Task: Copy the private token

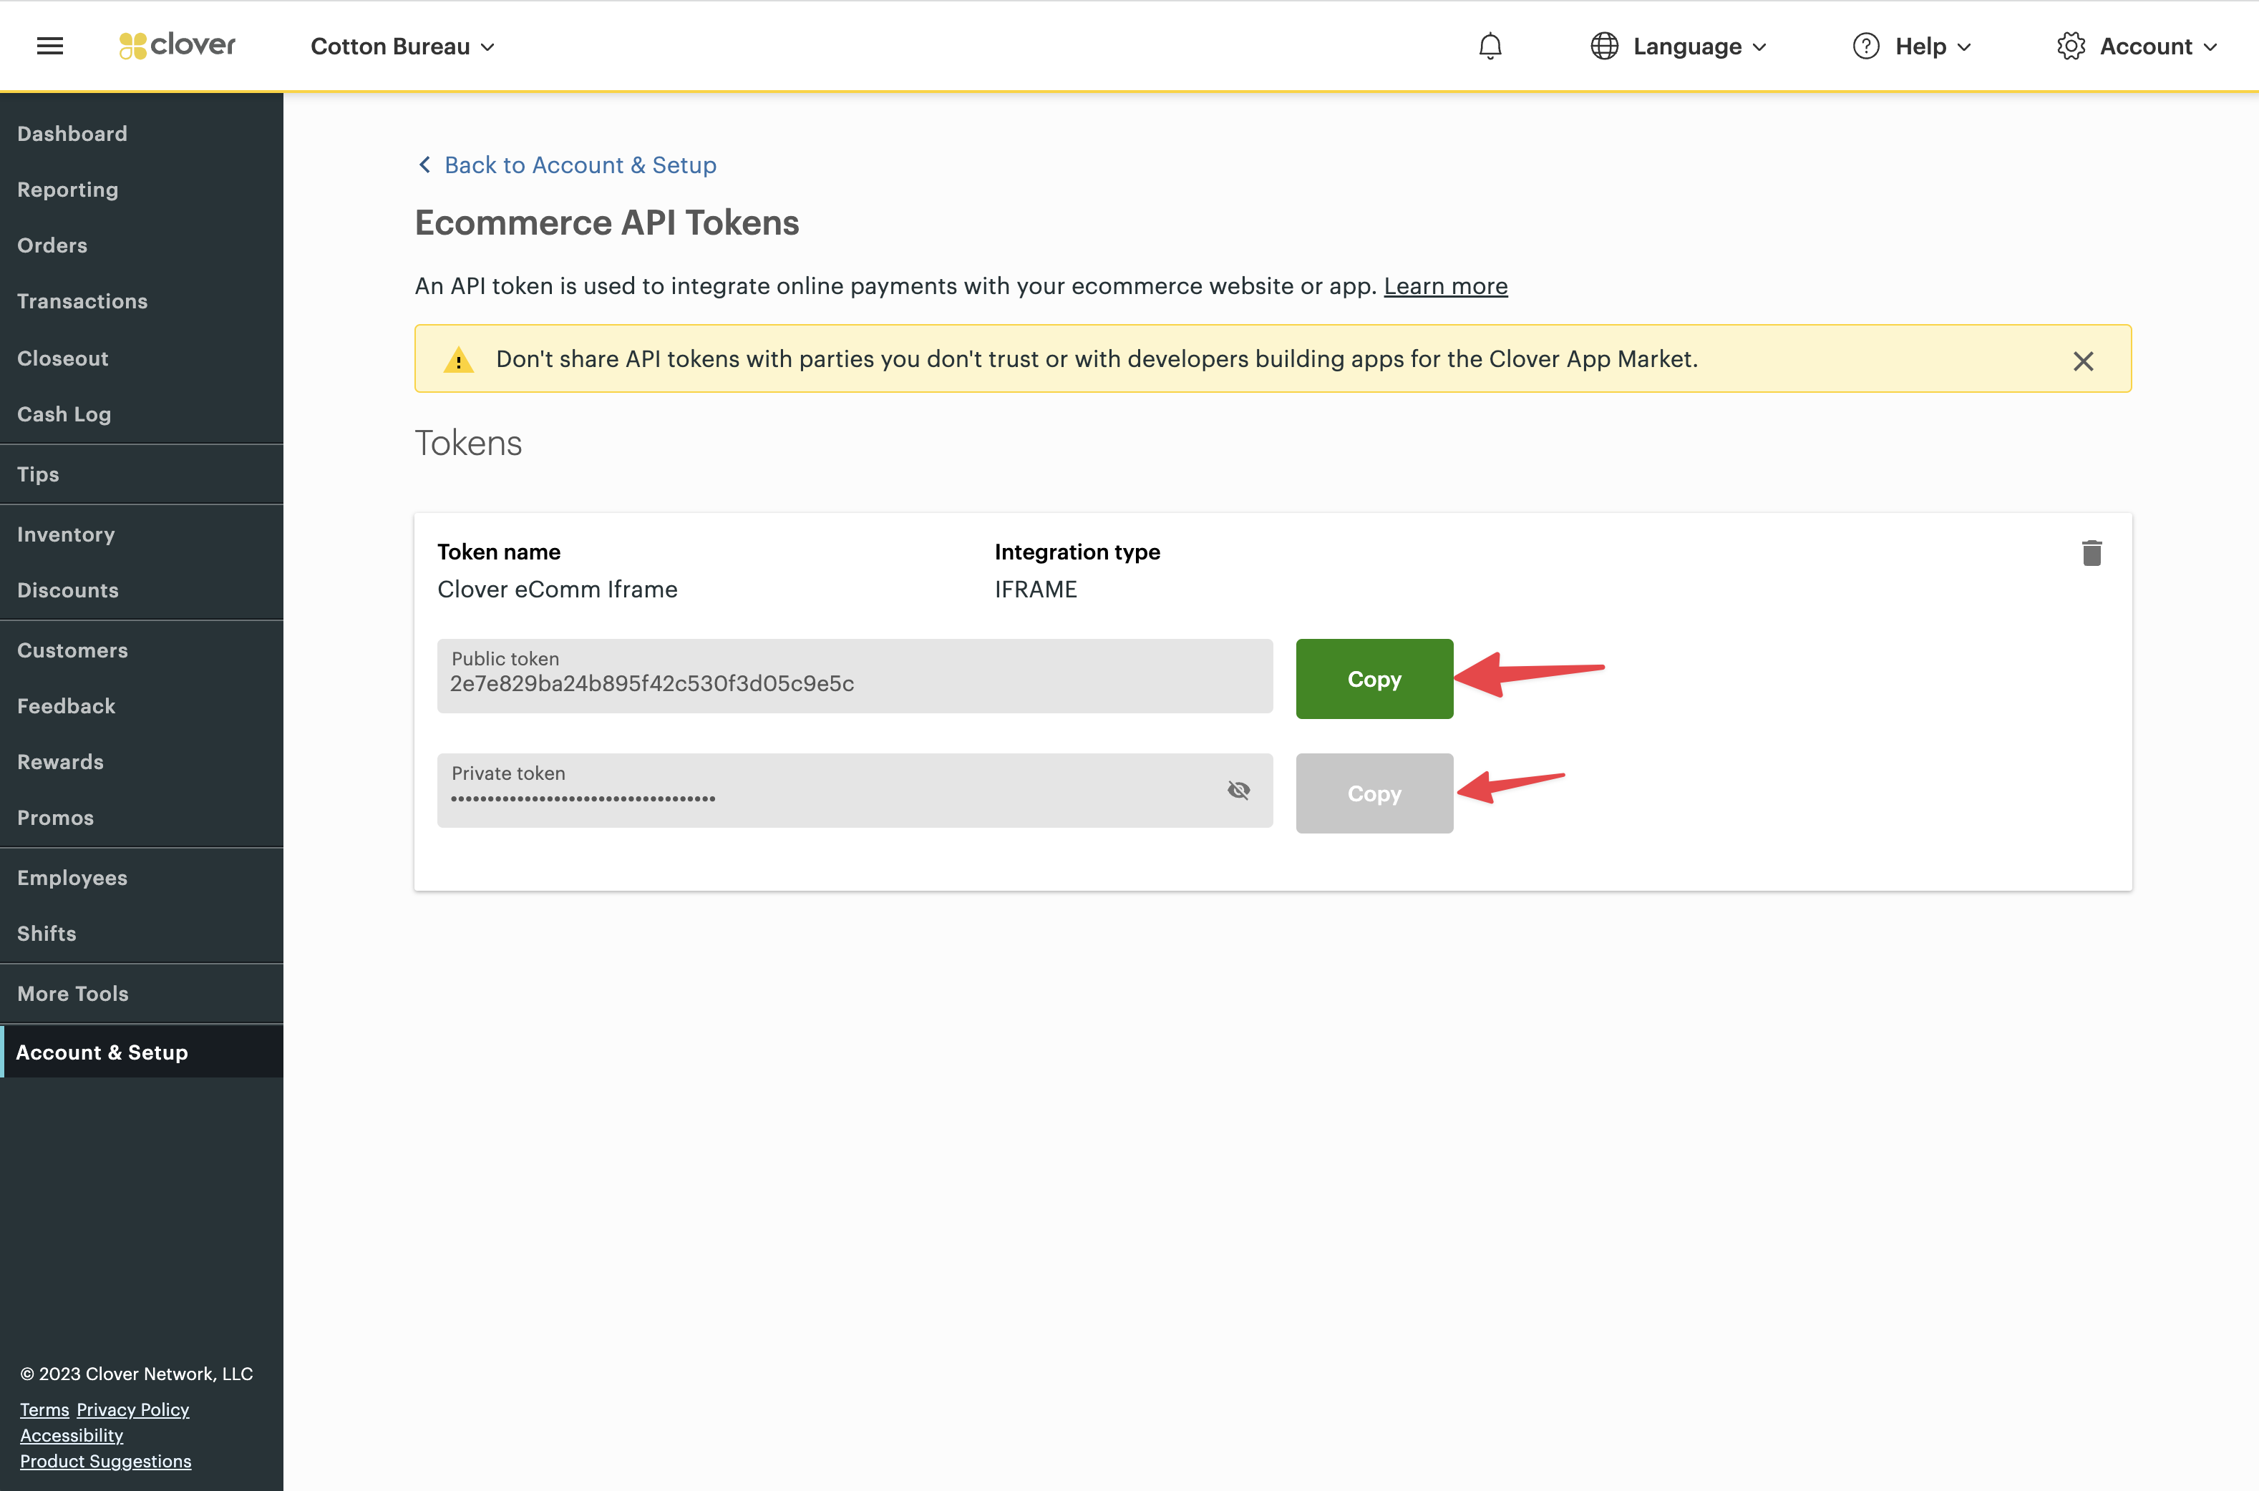Action: [x=1374, y=793]
